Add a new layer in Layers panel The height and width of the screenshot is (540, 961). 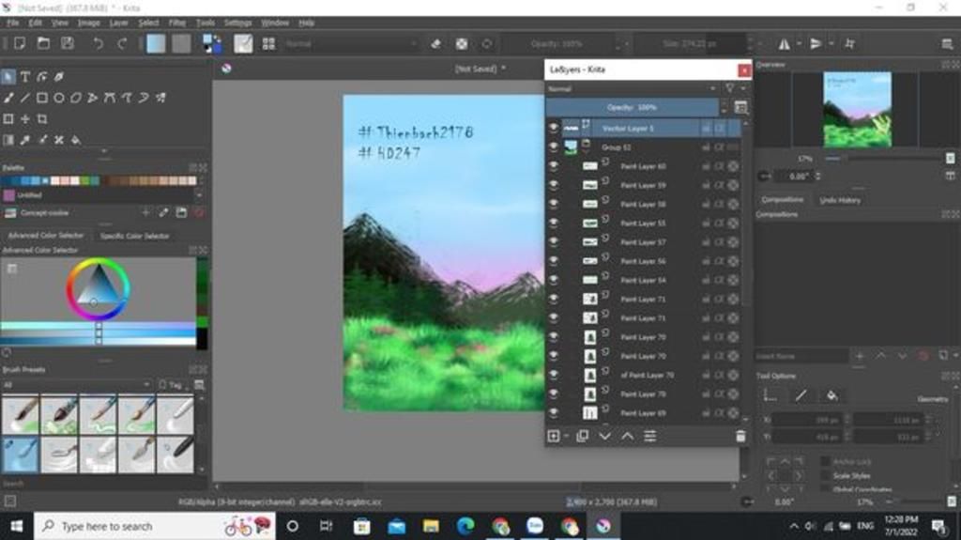pyautogui.click(x=554, y=436)
